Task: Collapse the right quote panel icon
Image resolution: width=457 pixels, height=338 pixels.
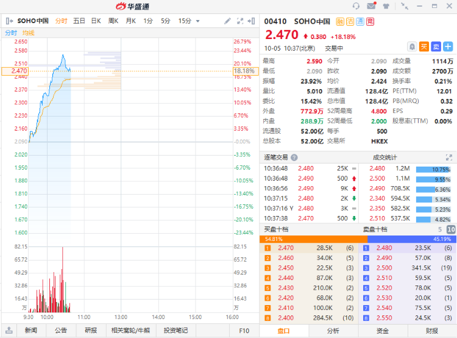Action: 251,21
